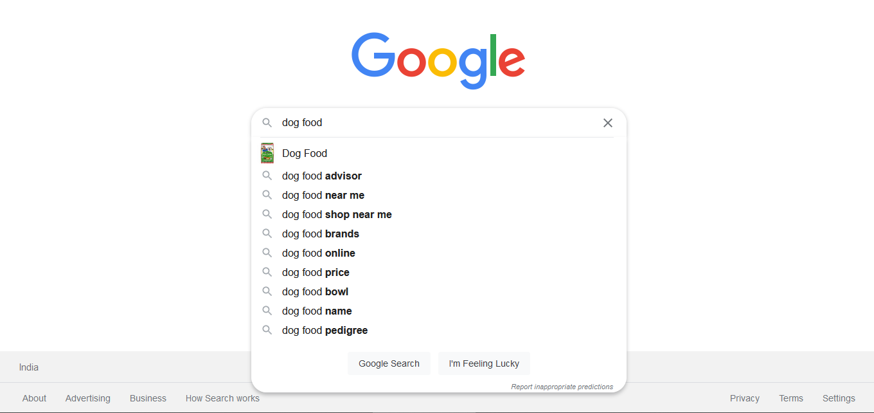Click the magnifier icon in the search box

[x=267, y=123]
